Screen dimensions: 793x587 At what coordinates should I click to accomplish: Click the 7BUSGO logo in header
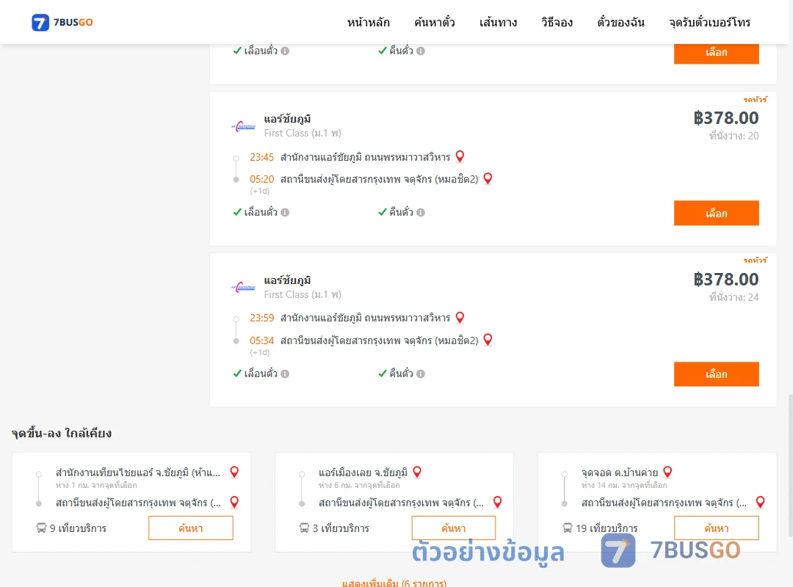62,22
